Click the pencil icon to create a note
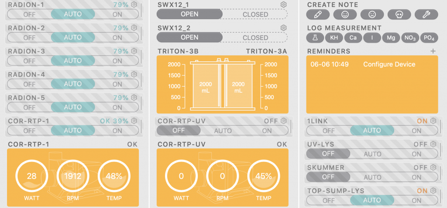 point(318,14)
